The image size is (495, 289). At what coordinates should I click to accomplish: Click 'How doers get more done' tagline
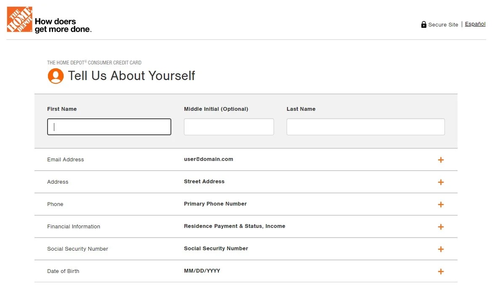(63, 25)
